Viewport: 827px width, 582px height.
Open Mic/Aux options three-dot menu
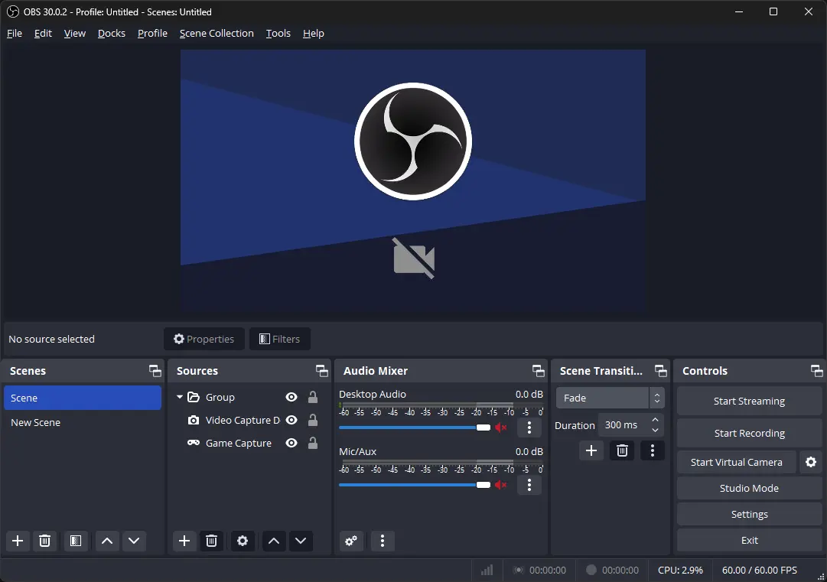[529, 485]
